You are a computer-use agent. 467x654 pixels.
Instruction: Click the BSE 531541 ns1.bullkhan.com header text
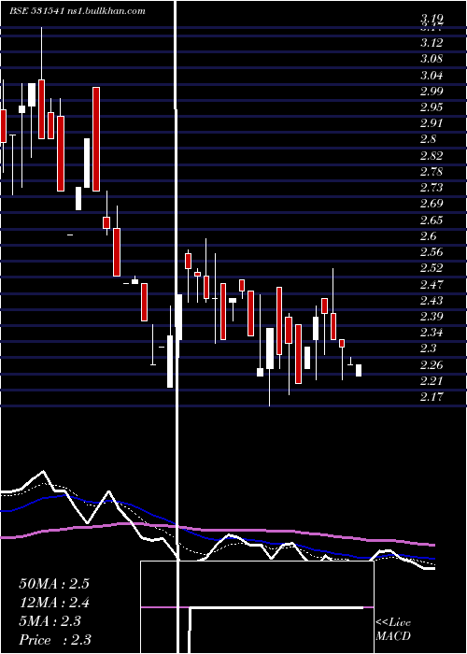(x=78, y=11)
